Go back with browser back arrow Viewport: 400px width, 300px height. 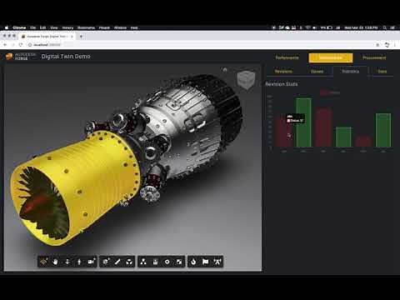[5, 45]
